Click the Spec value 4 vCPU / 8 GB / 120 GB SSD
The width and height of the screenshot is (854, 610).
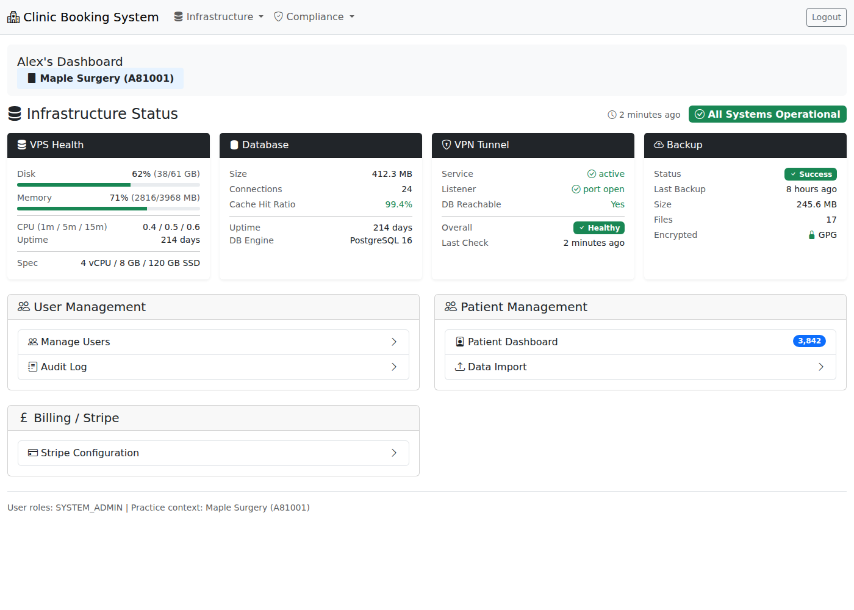pyautogui.click(x=140, y=263)
